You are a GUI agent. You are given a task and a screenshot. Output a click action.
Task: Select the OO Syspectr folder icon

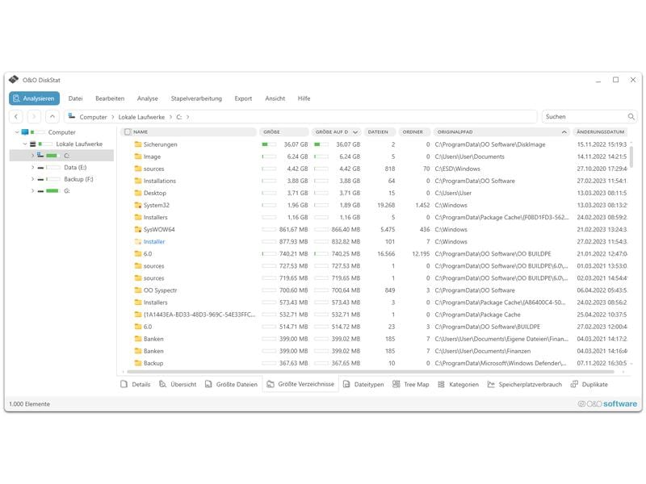coord(138,290)
